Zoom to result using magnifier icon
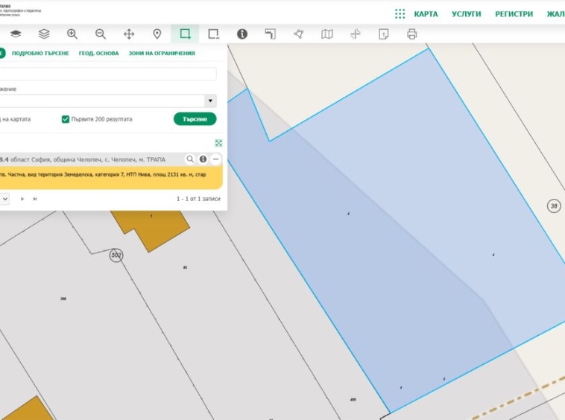This screenshot has width=565, height=420. (190, 159)
